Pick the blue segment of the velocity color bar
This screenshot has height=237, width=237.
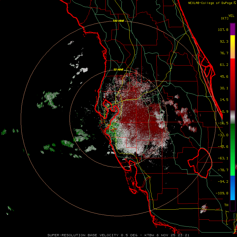[x=233, y=188]
